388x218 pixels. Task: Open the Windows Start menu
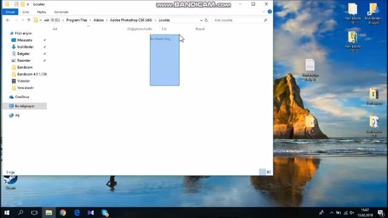click(x=7, y=213)
